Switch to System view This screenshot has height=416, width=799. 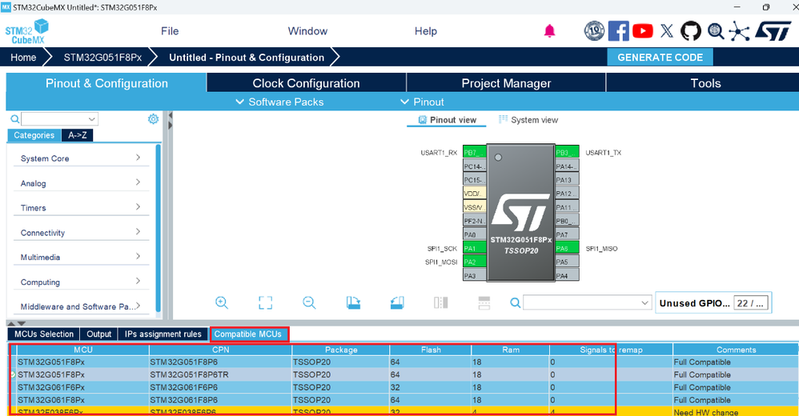pos(528,120)
